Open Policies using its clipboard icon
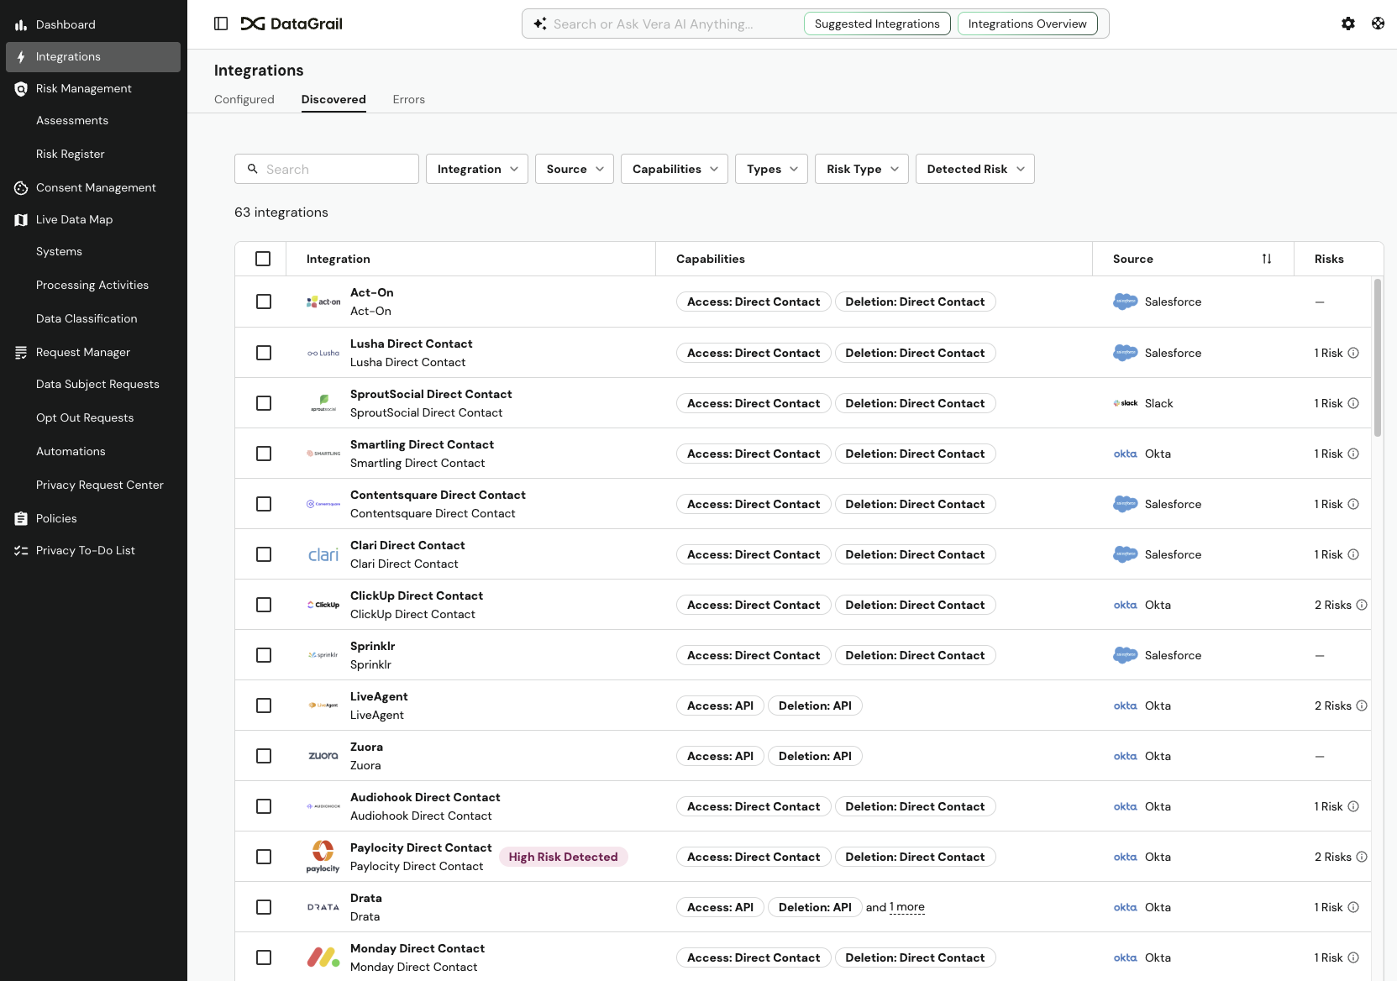The width and height of the screenshot is (1397, 981). [x=21, y=518]
